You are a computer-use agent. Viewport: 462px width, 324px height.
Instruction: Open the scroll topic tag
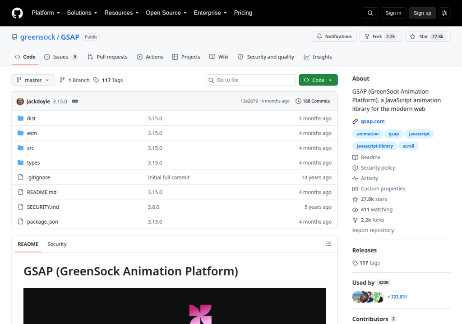point(408,146)
